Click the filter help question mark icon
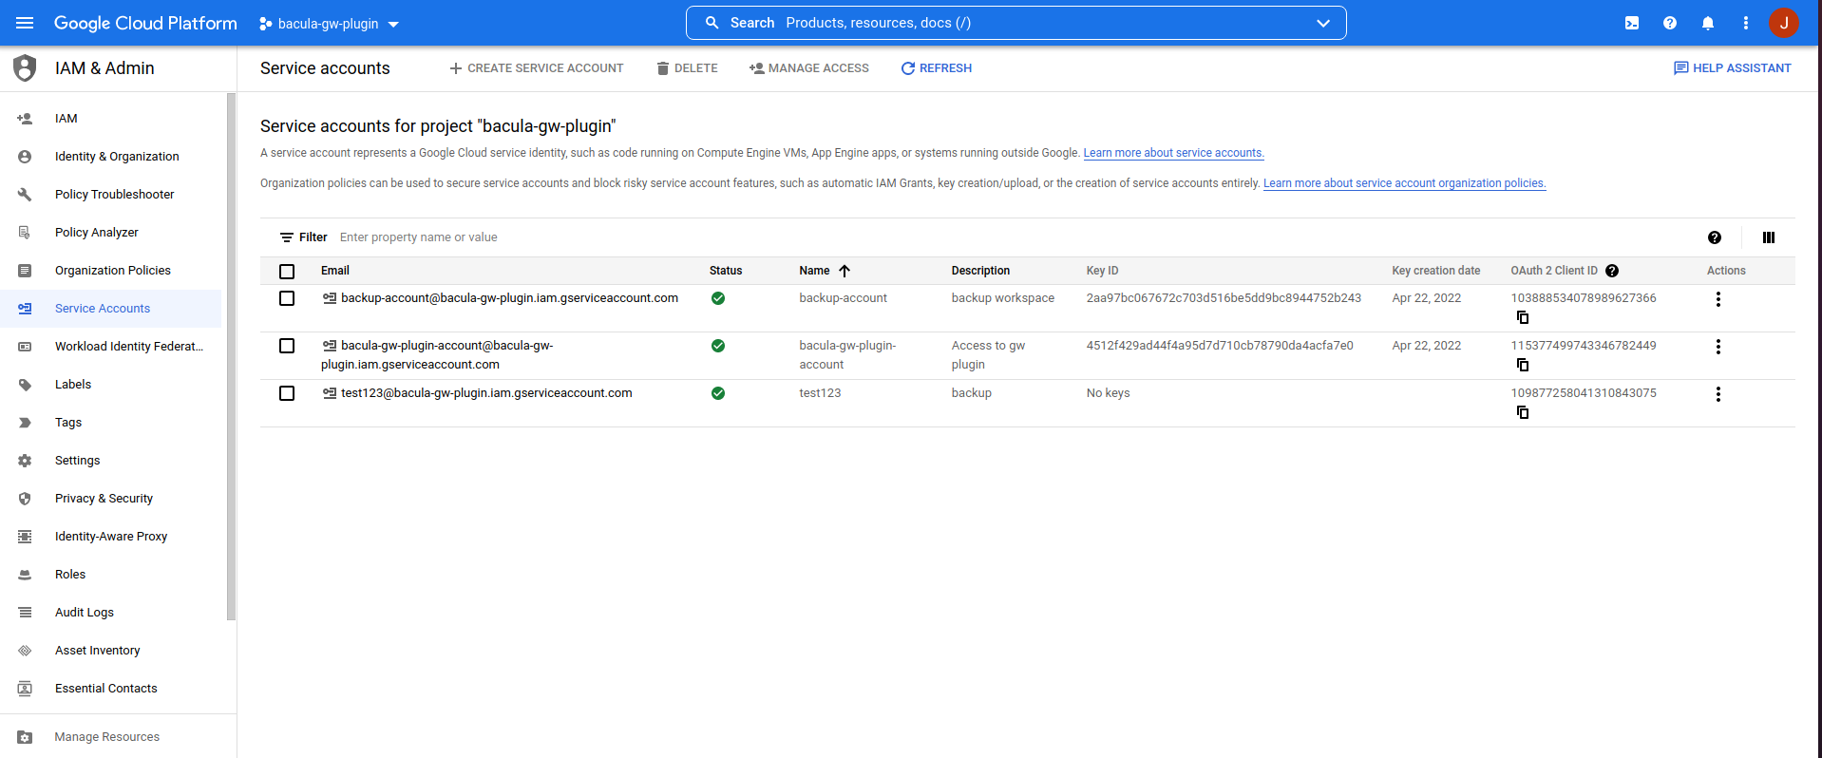The image size is (1822, 758). (1715, 237)
